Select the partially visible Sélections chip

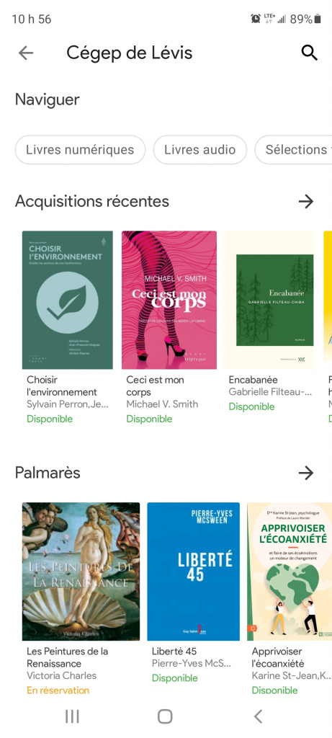pos(293,150)
